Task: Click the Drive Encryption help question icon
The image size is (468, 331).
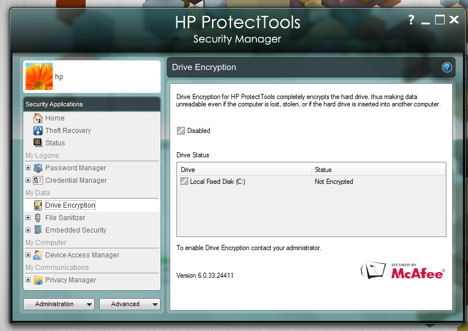Action: coord(446,67)
